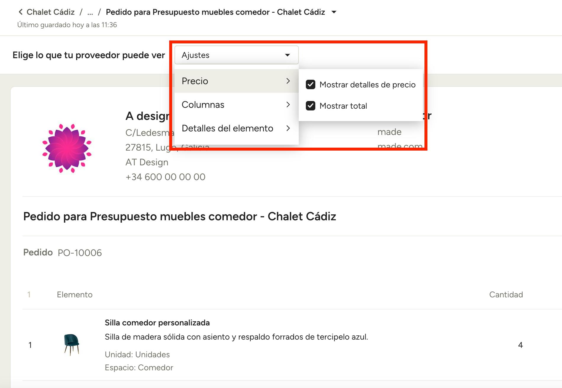The width and height of the screenshot is (562, 388).
Task: Expand the Detalles del elemento submenu arrow
Action: [288, 128]
